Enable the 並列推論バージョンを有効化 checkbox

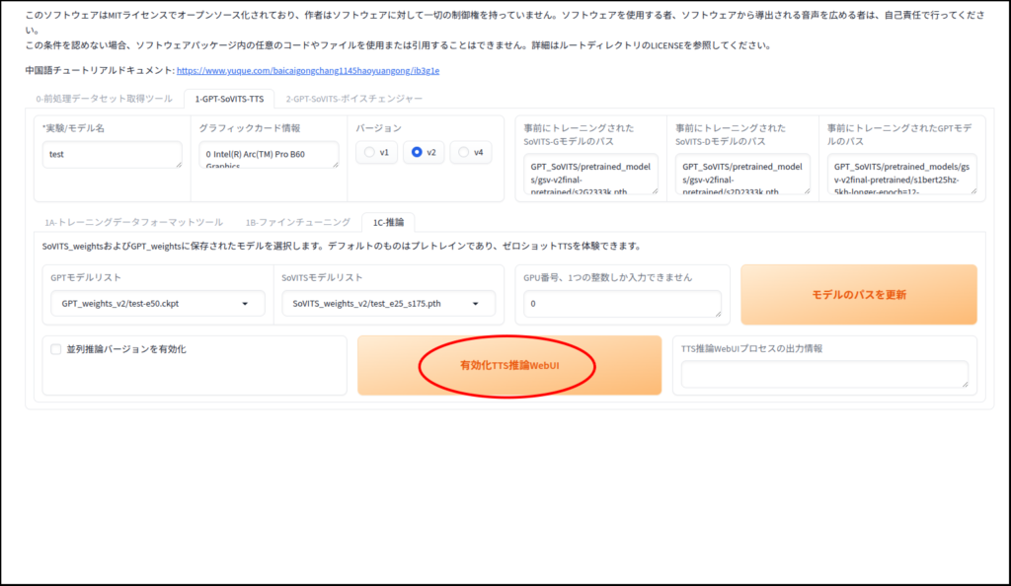pyautogui.click(x=55, y=349)
